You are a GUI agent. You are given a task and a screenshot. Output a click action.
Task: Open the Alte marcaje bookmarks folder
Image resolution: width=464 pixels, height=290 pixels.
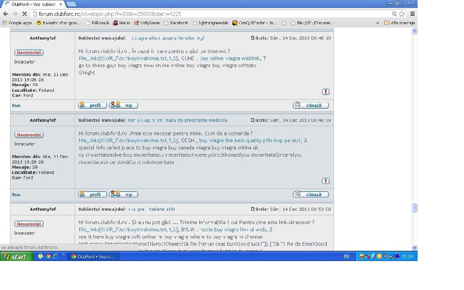pyautogui.click(x=399, y=23)
